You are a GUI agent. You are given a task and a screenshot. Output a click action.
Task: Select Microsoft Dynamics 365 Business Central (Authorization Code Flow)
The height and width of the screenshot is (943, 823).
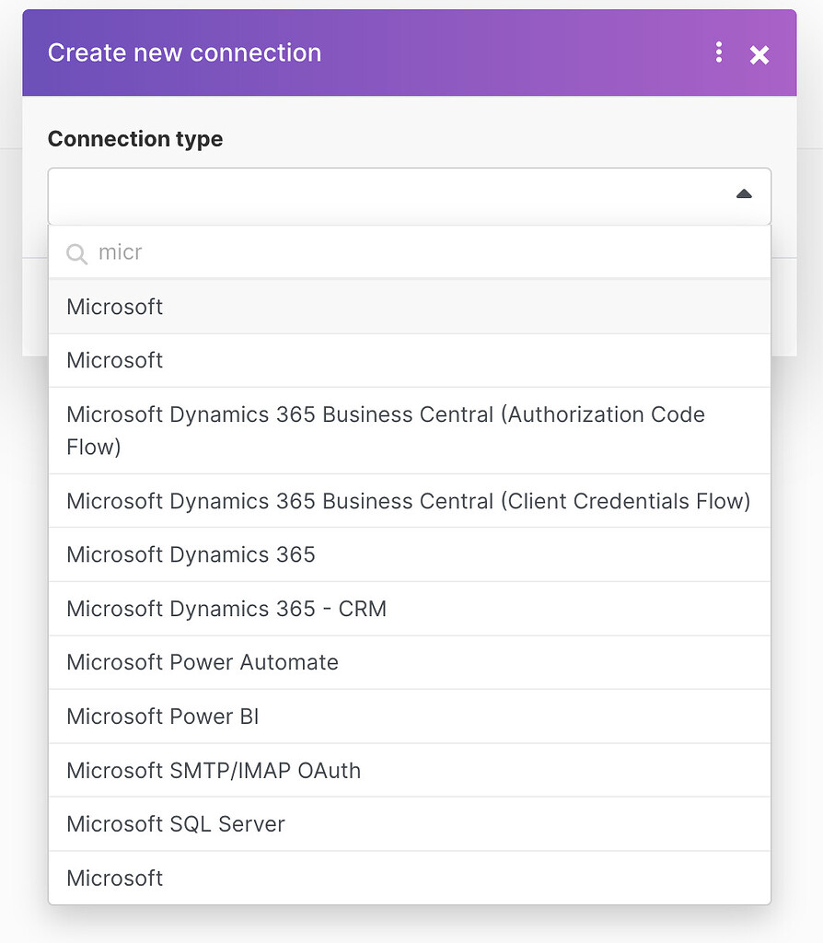[x=384, y=431]
